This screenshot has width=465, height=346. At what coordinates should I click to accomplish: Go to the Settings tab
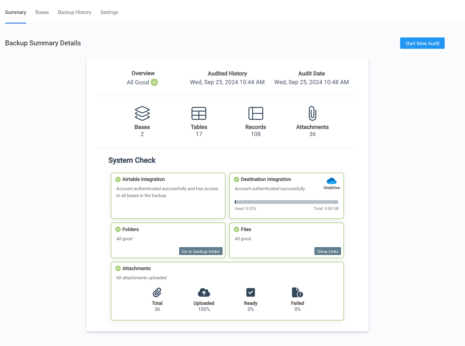109,12
